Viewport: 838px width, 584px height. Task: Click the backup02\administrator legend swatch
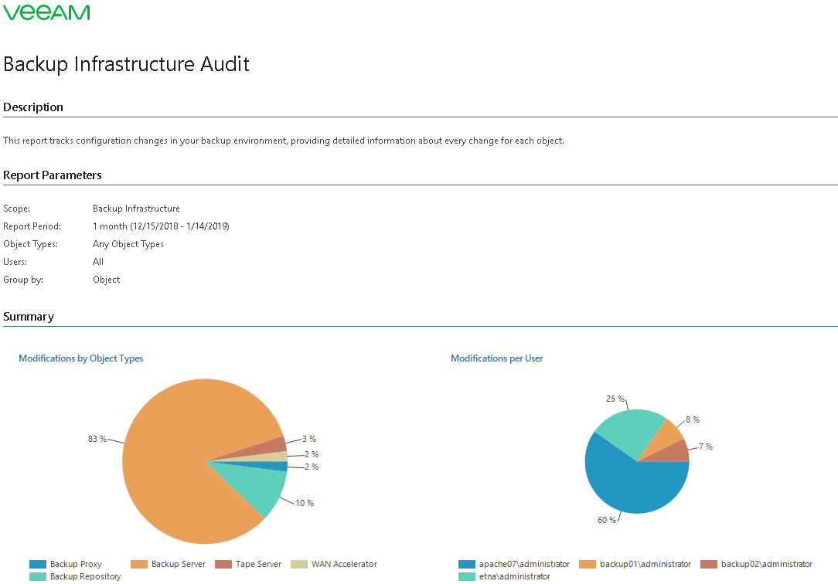pos(709,564)
